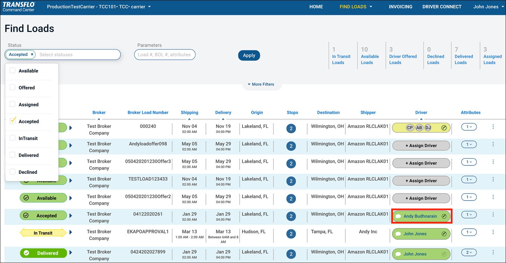Expand the More Filters section
Screen dimensions: 506x263
point(261,84)
